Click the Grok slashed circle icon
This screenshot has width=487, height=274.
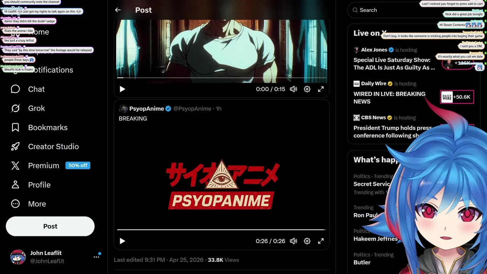15,108
